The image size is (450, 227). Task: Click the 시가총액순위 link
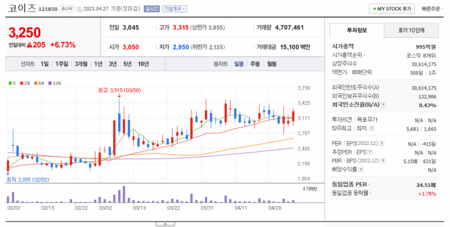[x=348, y=55]
